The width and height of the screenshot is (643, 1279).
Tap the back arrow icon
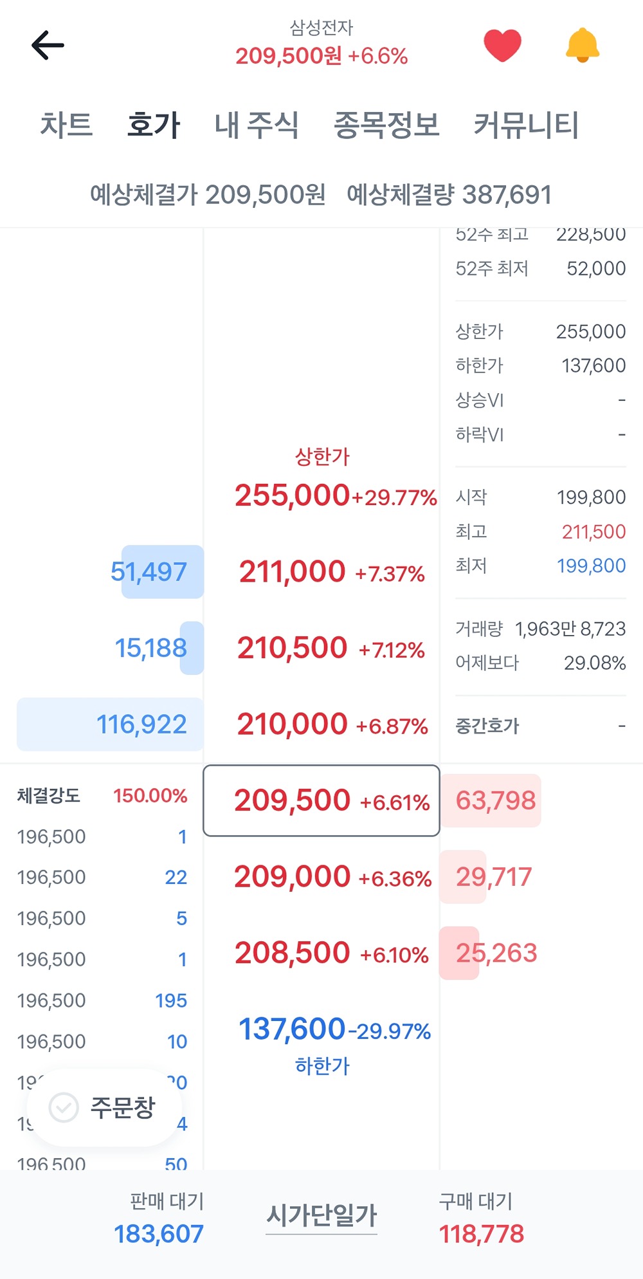[x=48, y=46]
